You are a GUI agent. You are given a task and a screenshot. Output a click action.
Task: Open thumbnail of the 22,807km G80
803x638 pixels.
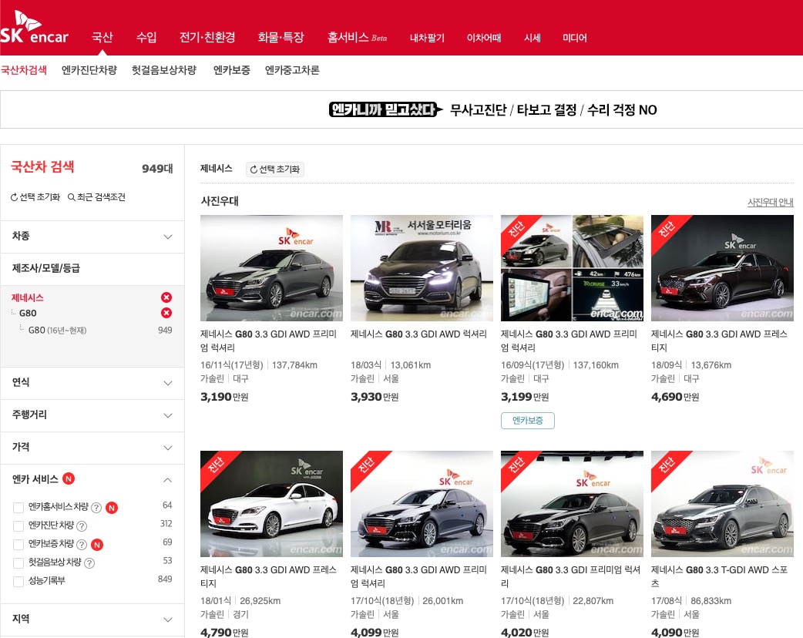(572, 504)
